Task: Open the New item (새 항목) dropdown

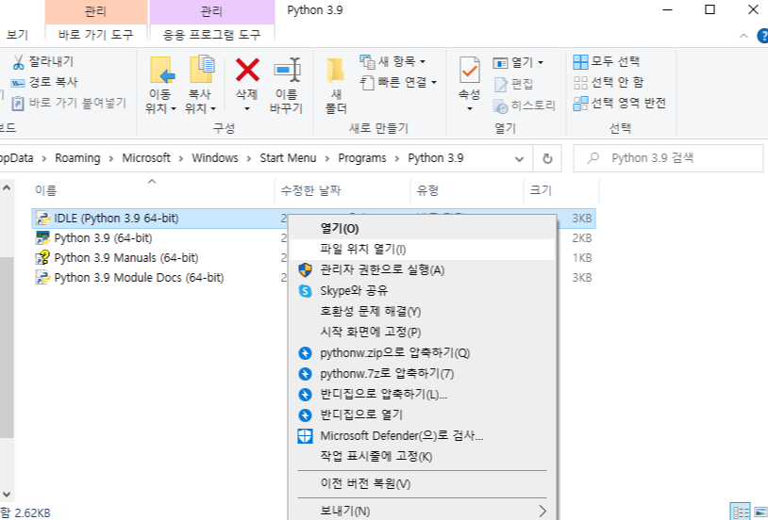Action: [x=392, y=61]
